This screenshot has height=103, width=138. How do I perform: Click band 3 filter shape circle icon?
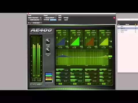(95, 41)
